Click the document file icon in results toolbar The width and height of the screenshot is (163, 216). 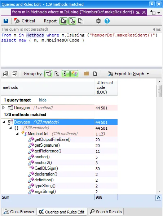95,74
